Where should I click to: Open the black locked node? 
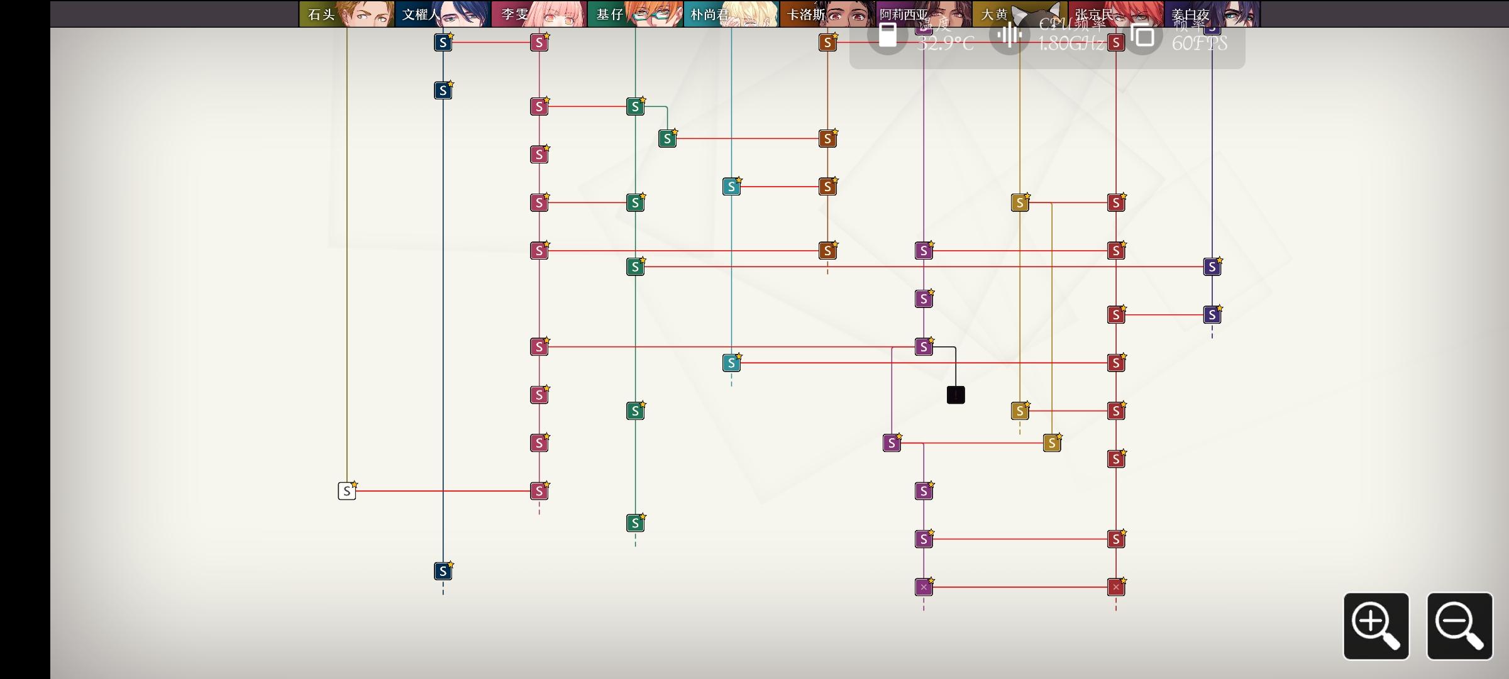point(956,395)
